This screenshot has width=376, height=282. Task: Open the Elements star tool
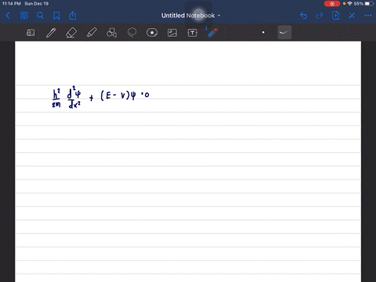152,33
